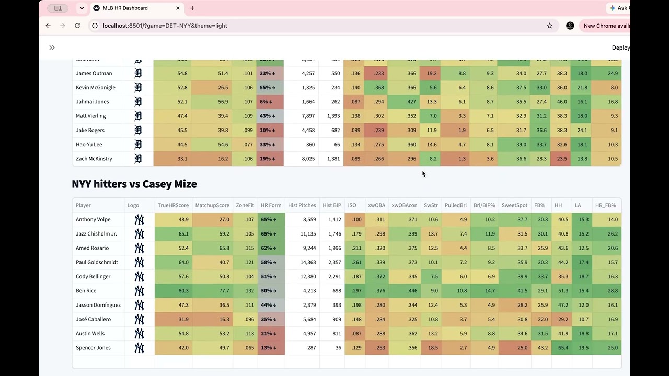Select the xwOBAcon column header
This screenshot has width=669, height=376.
pyautogui.click(x=404, y=206)
